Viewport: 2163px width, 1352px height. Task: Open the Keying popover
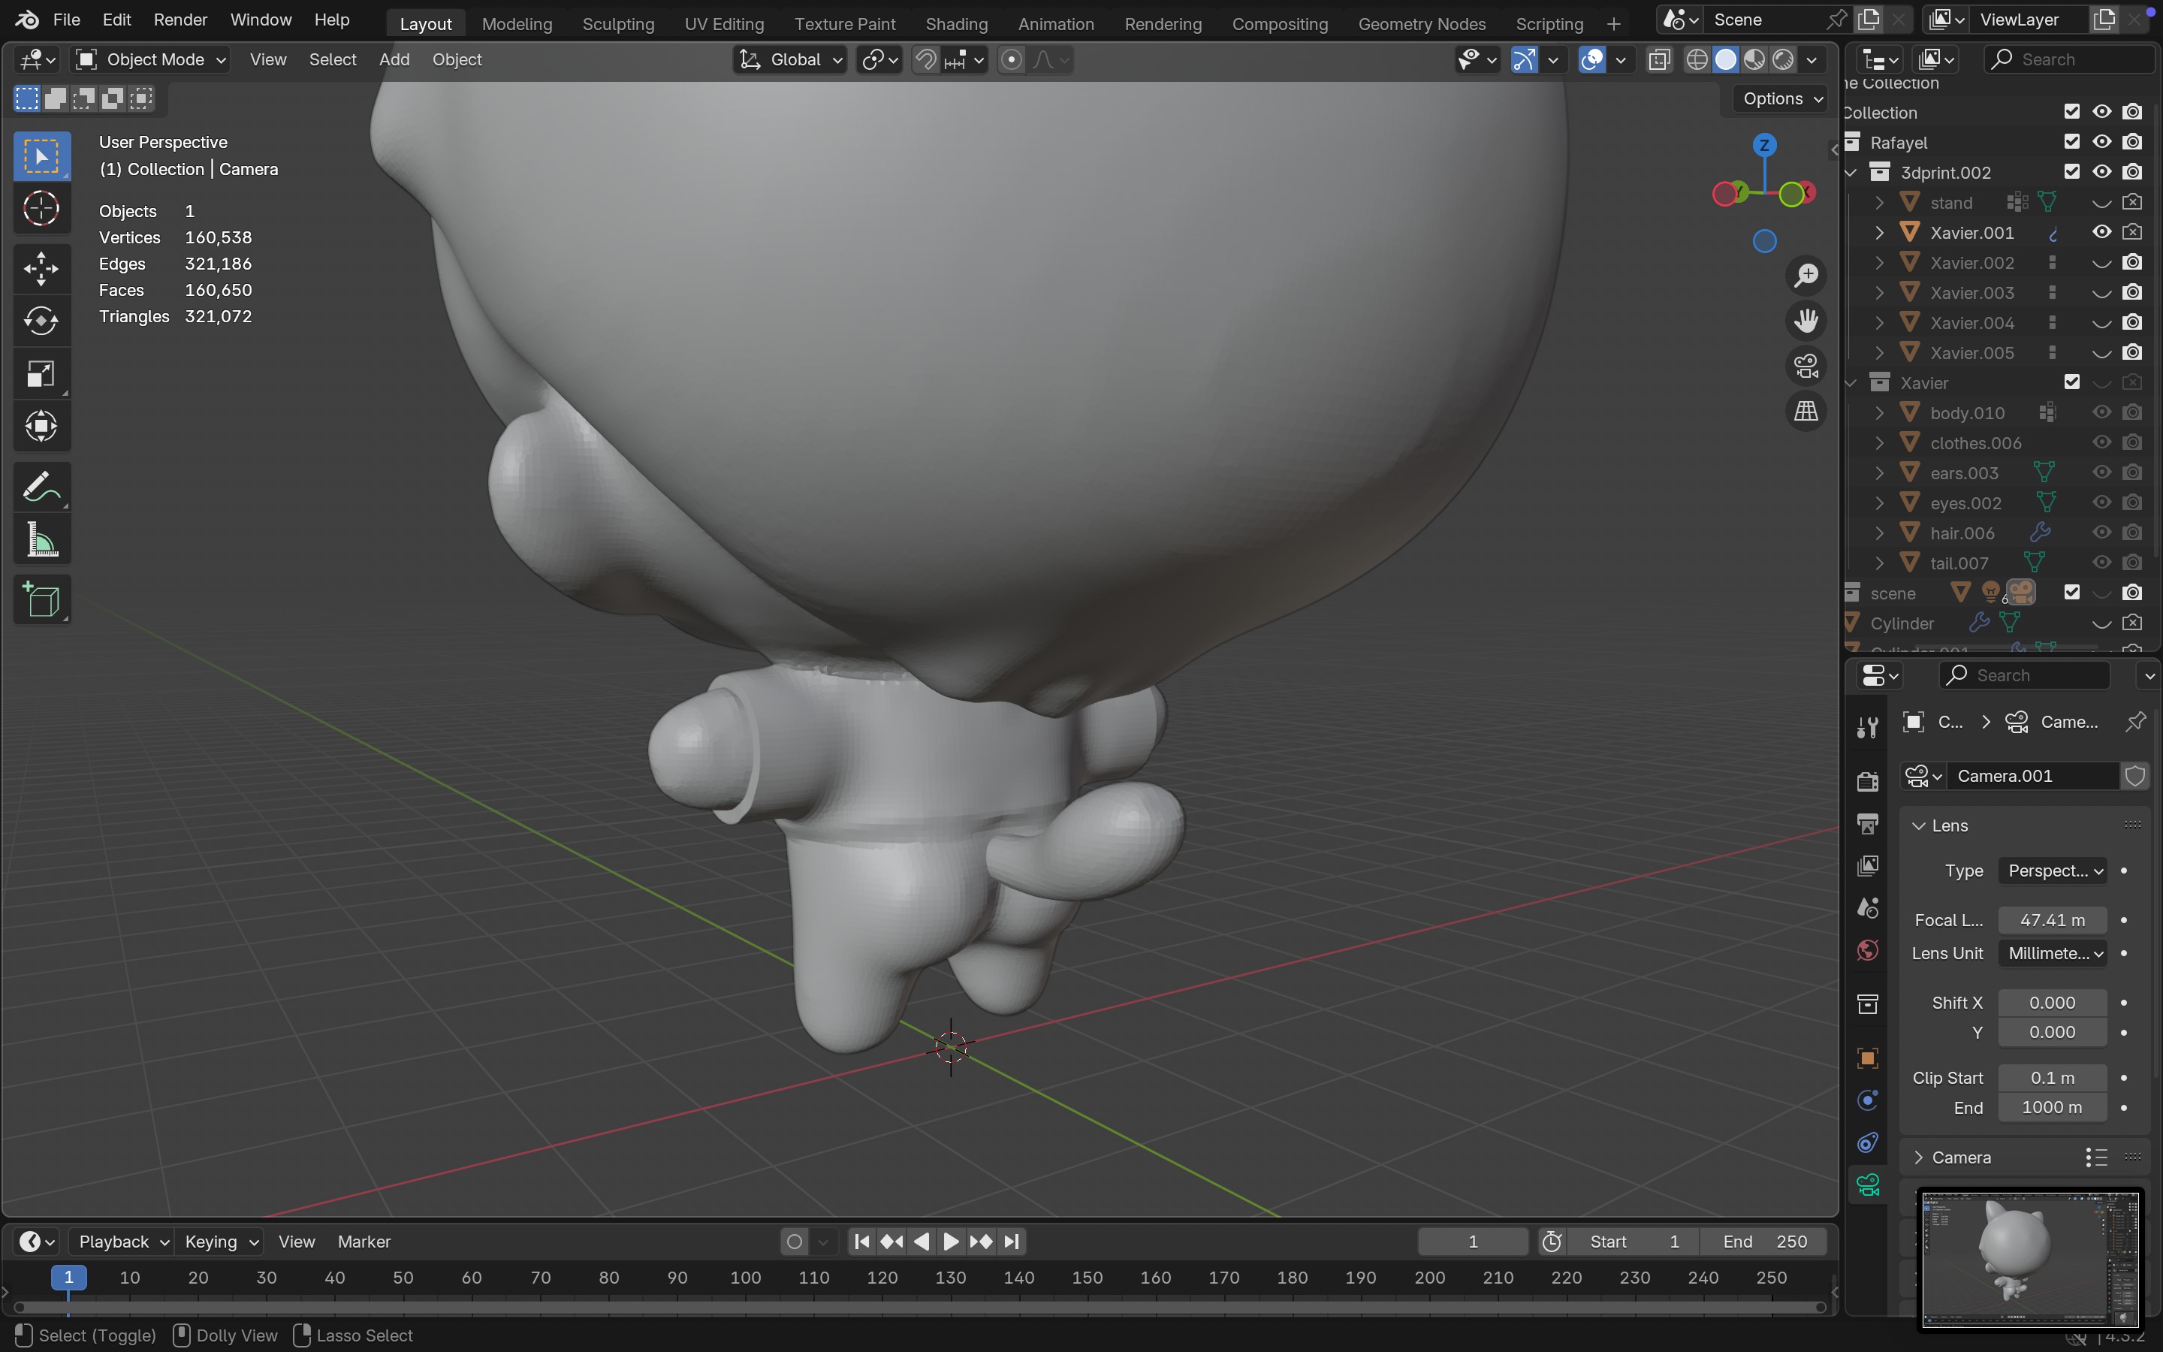(x=220, y=1241)
